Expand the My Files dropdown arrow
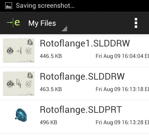The width and height of the screenshot is (149, 136). [64, 29]
